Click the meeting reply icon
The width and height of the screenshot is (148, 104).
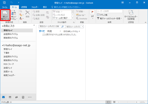(x=47, y=13)
